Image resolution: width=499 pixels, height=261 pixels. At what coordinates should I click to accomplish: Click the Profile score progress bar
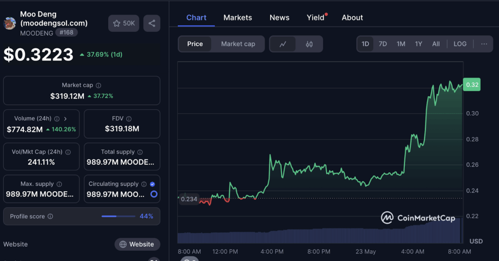point(118,216)
